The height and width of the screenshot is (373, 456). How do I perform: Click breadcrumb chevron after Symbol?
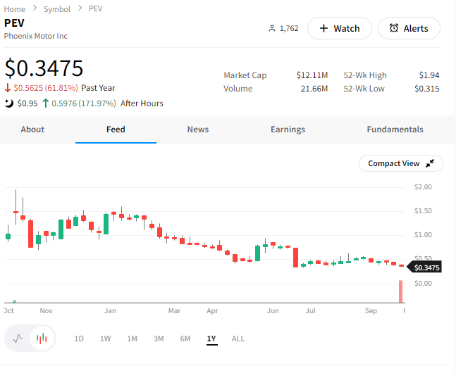point(80,8)
